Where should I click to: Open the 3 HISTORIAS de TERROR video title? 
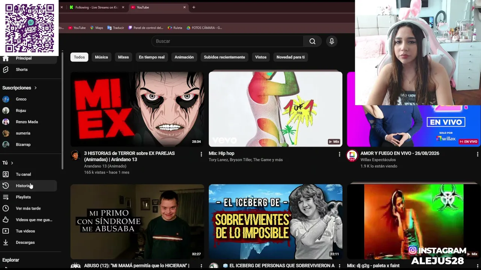point(129,156)
